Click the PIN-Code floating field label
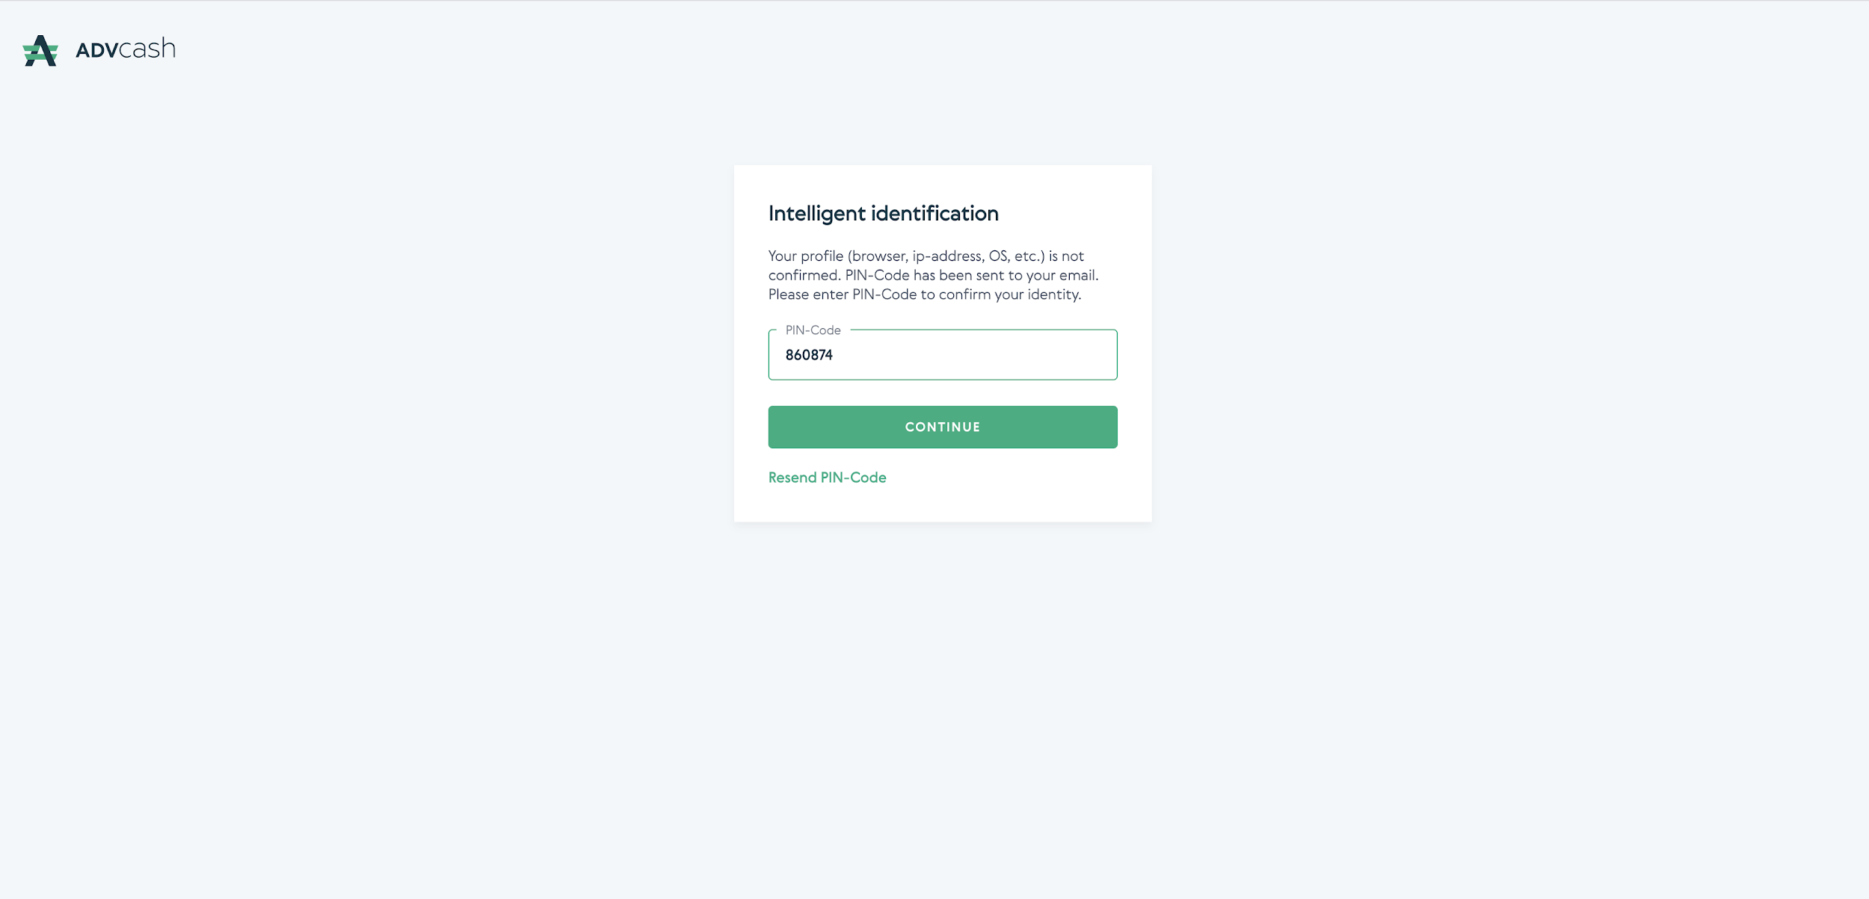Screen dimensions: 1869x899 click(813, 330)
